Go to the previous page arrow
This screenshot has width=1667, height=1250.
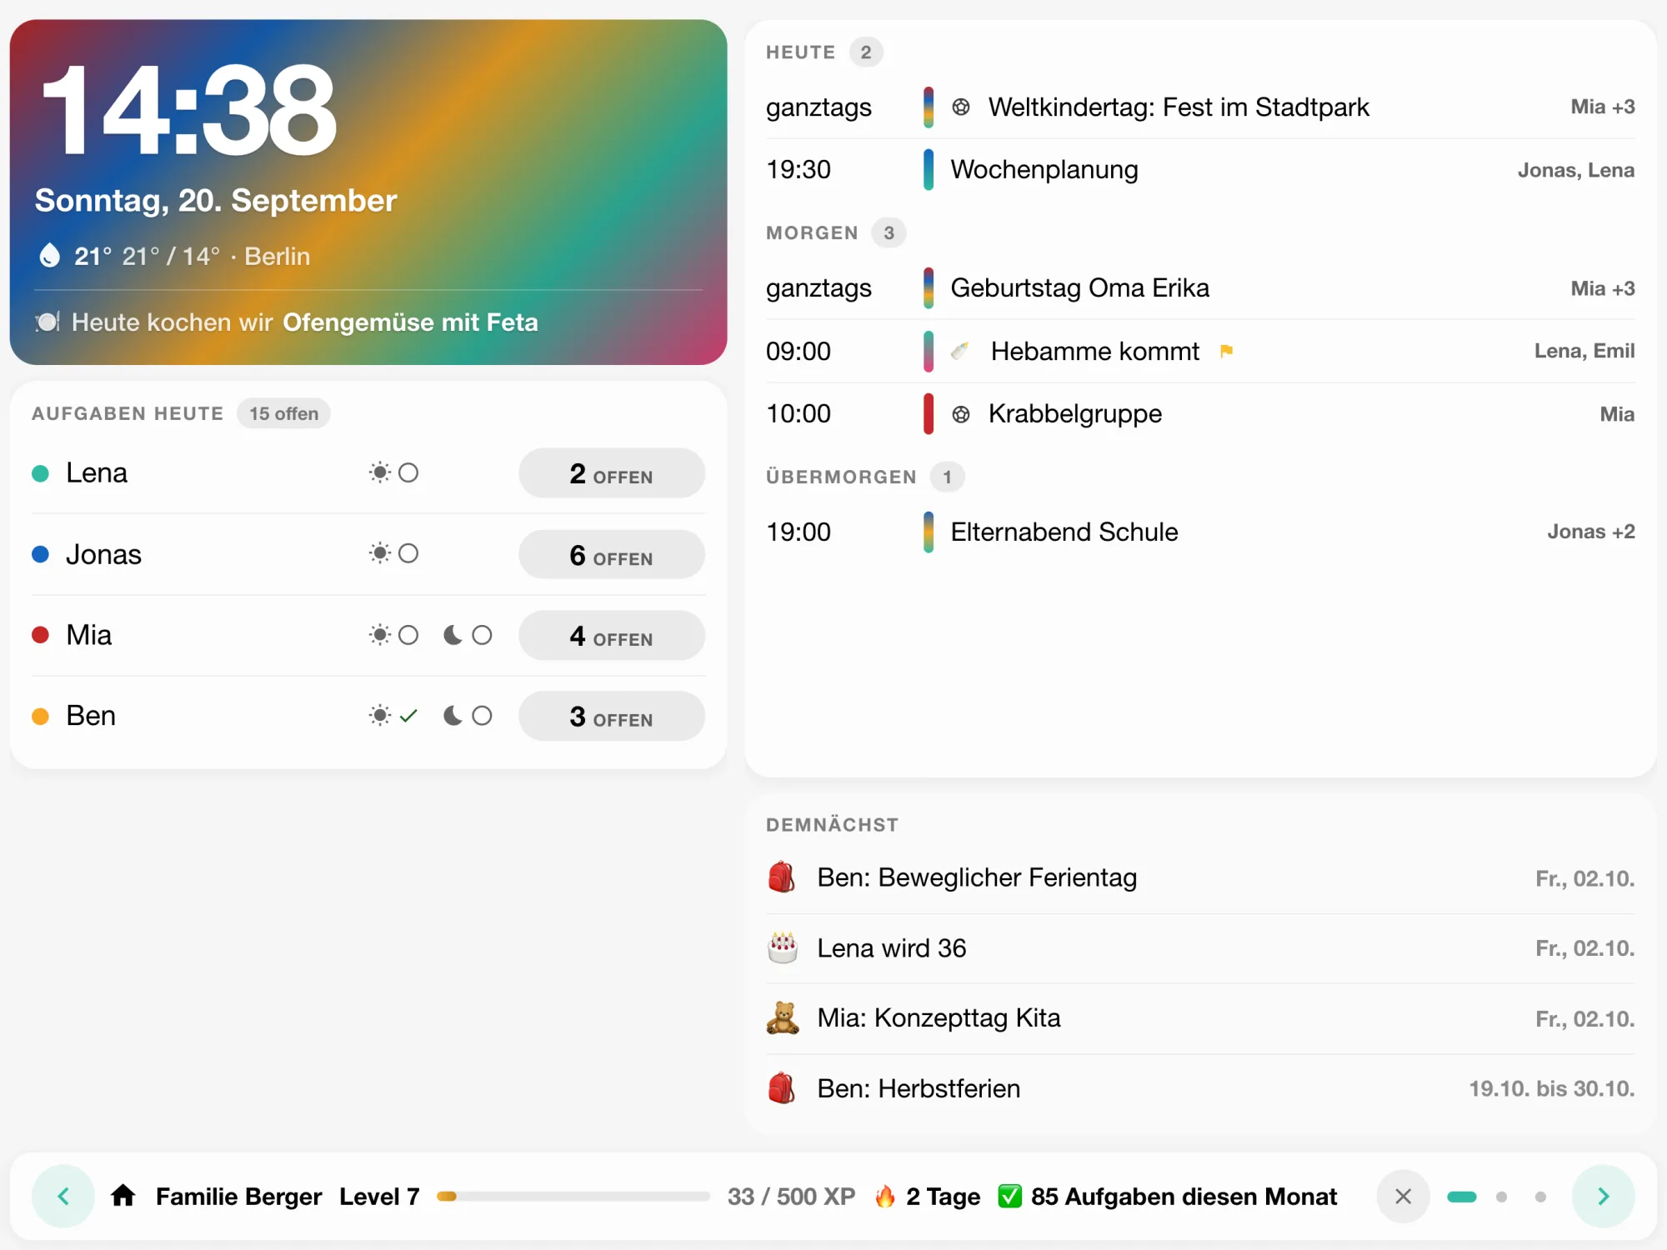[x=63, y=1196]
